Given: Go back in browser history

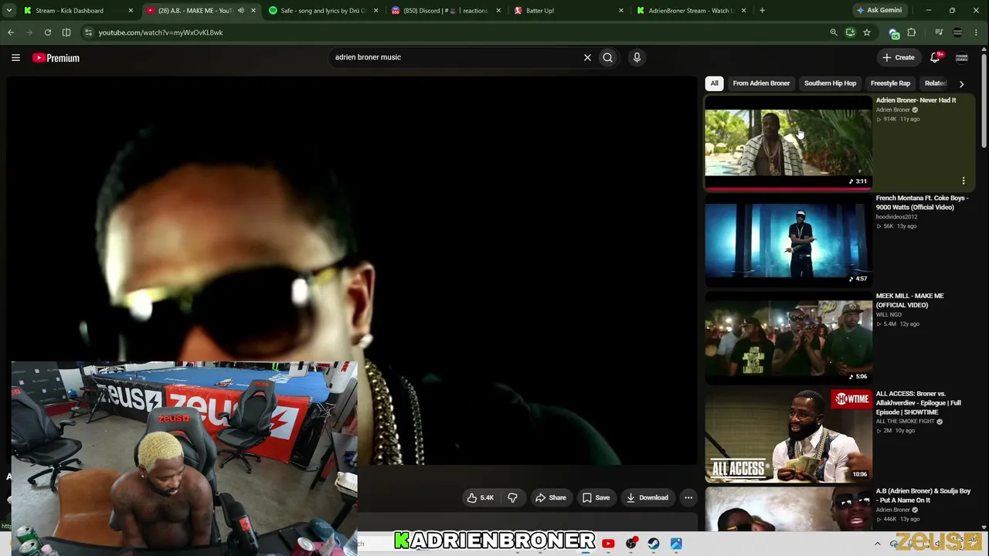Looking at the screenshot, I should click(x=11, y=32).
